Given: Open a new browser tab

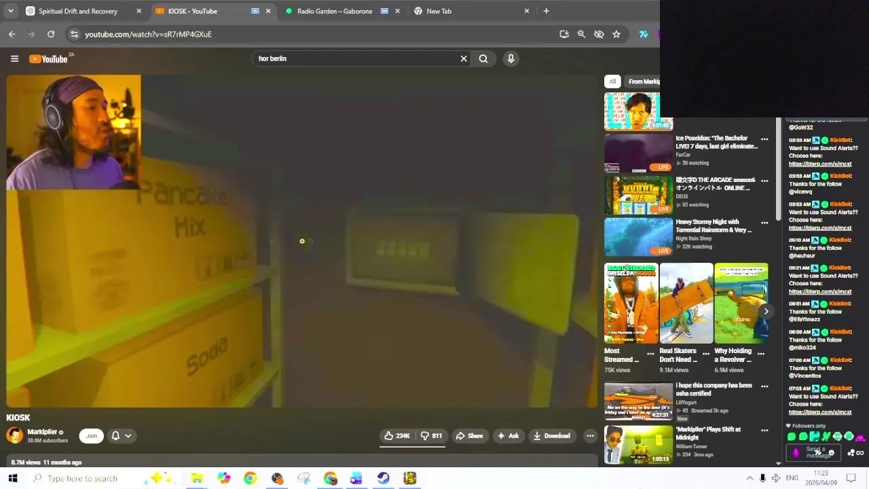Looking at the screenshot, I should [x=546, y=11].
